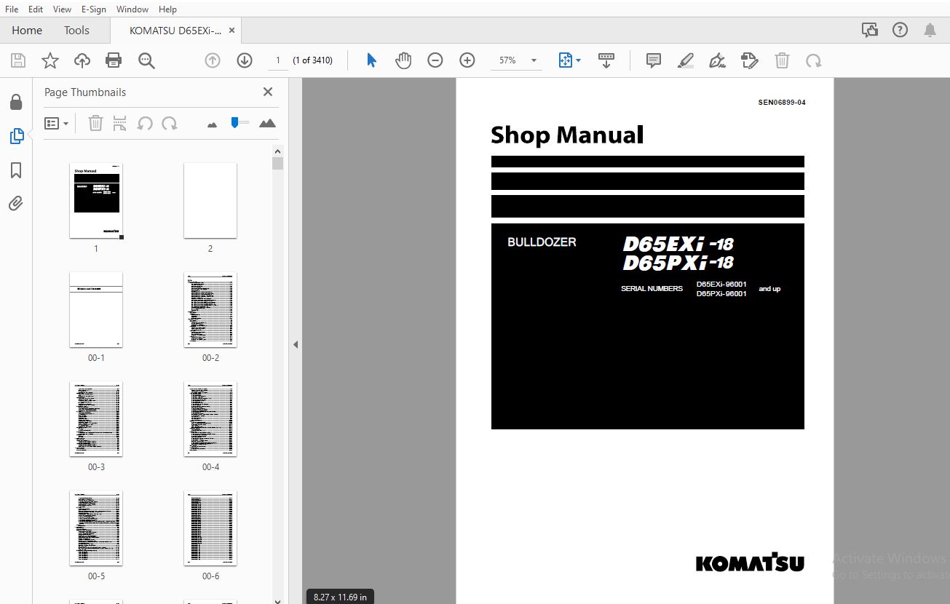
Task: Open the Attachments paperclip panel
Action: 16,203
